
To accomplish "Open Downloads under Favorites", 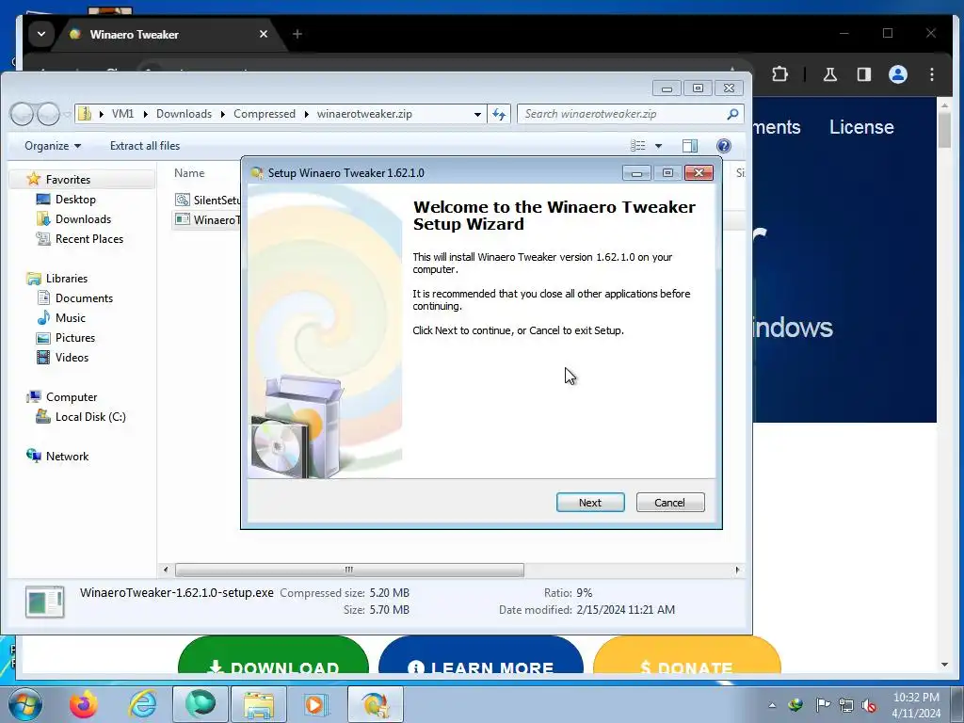I will (x=83, y=218).
